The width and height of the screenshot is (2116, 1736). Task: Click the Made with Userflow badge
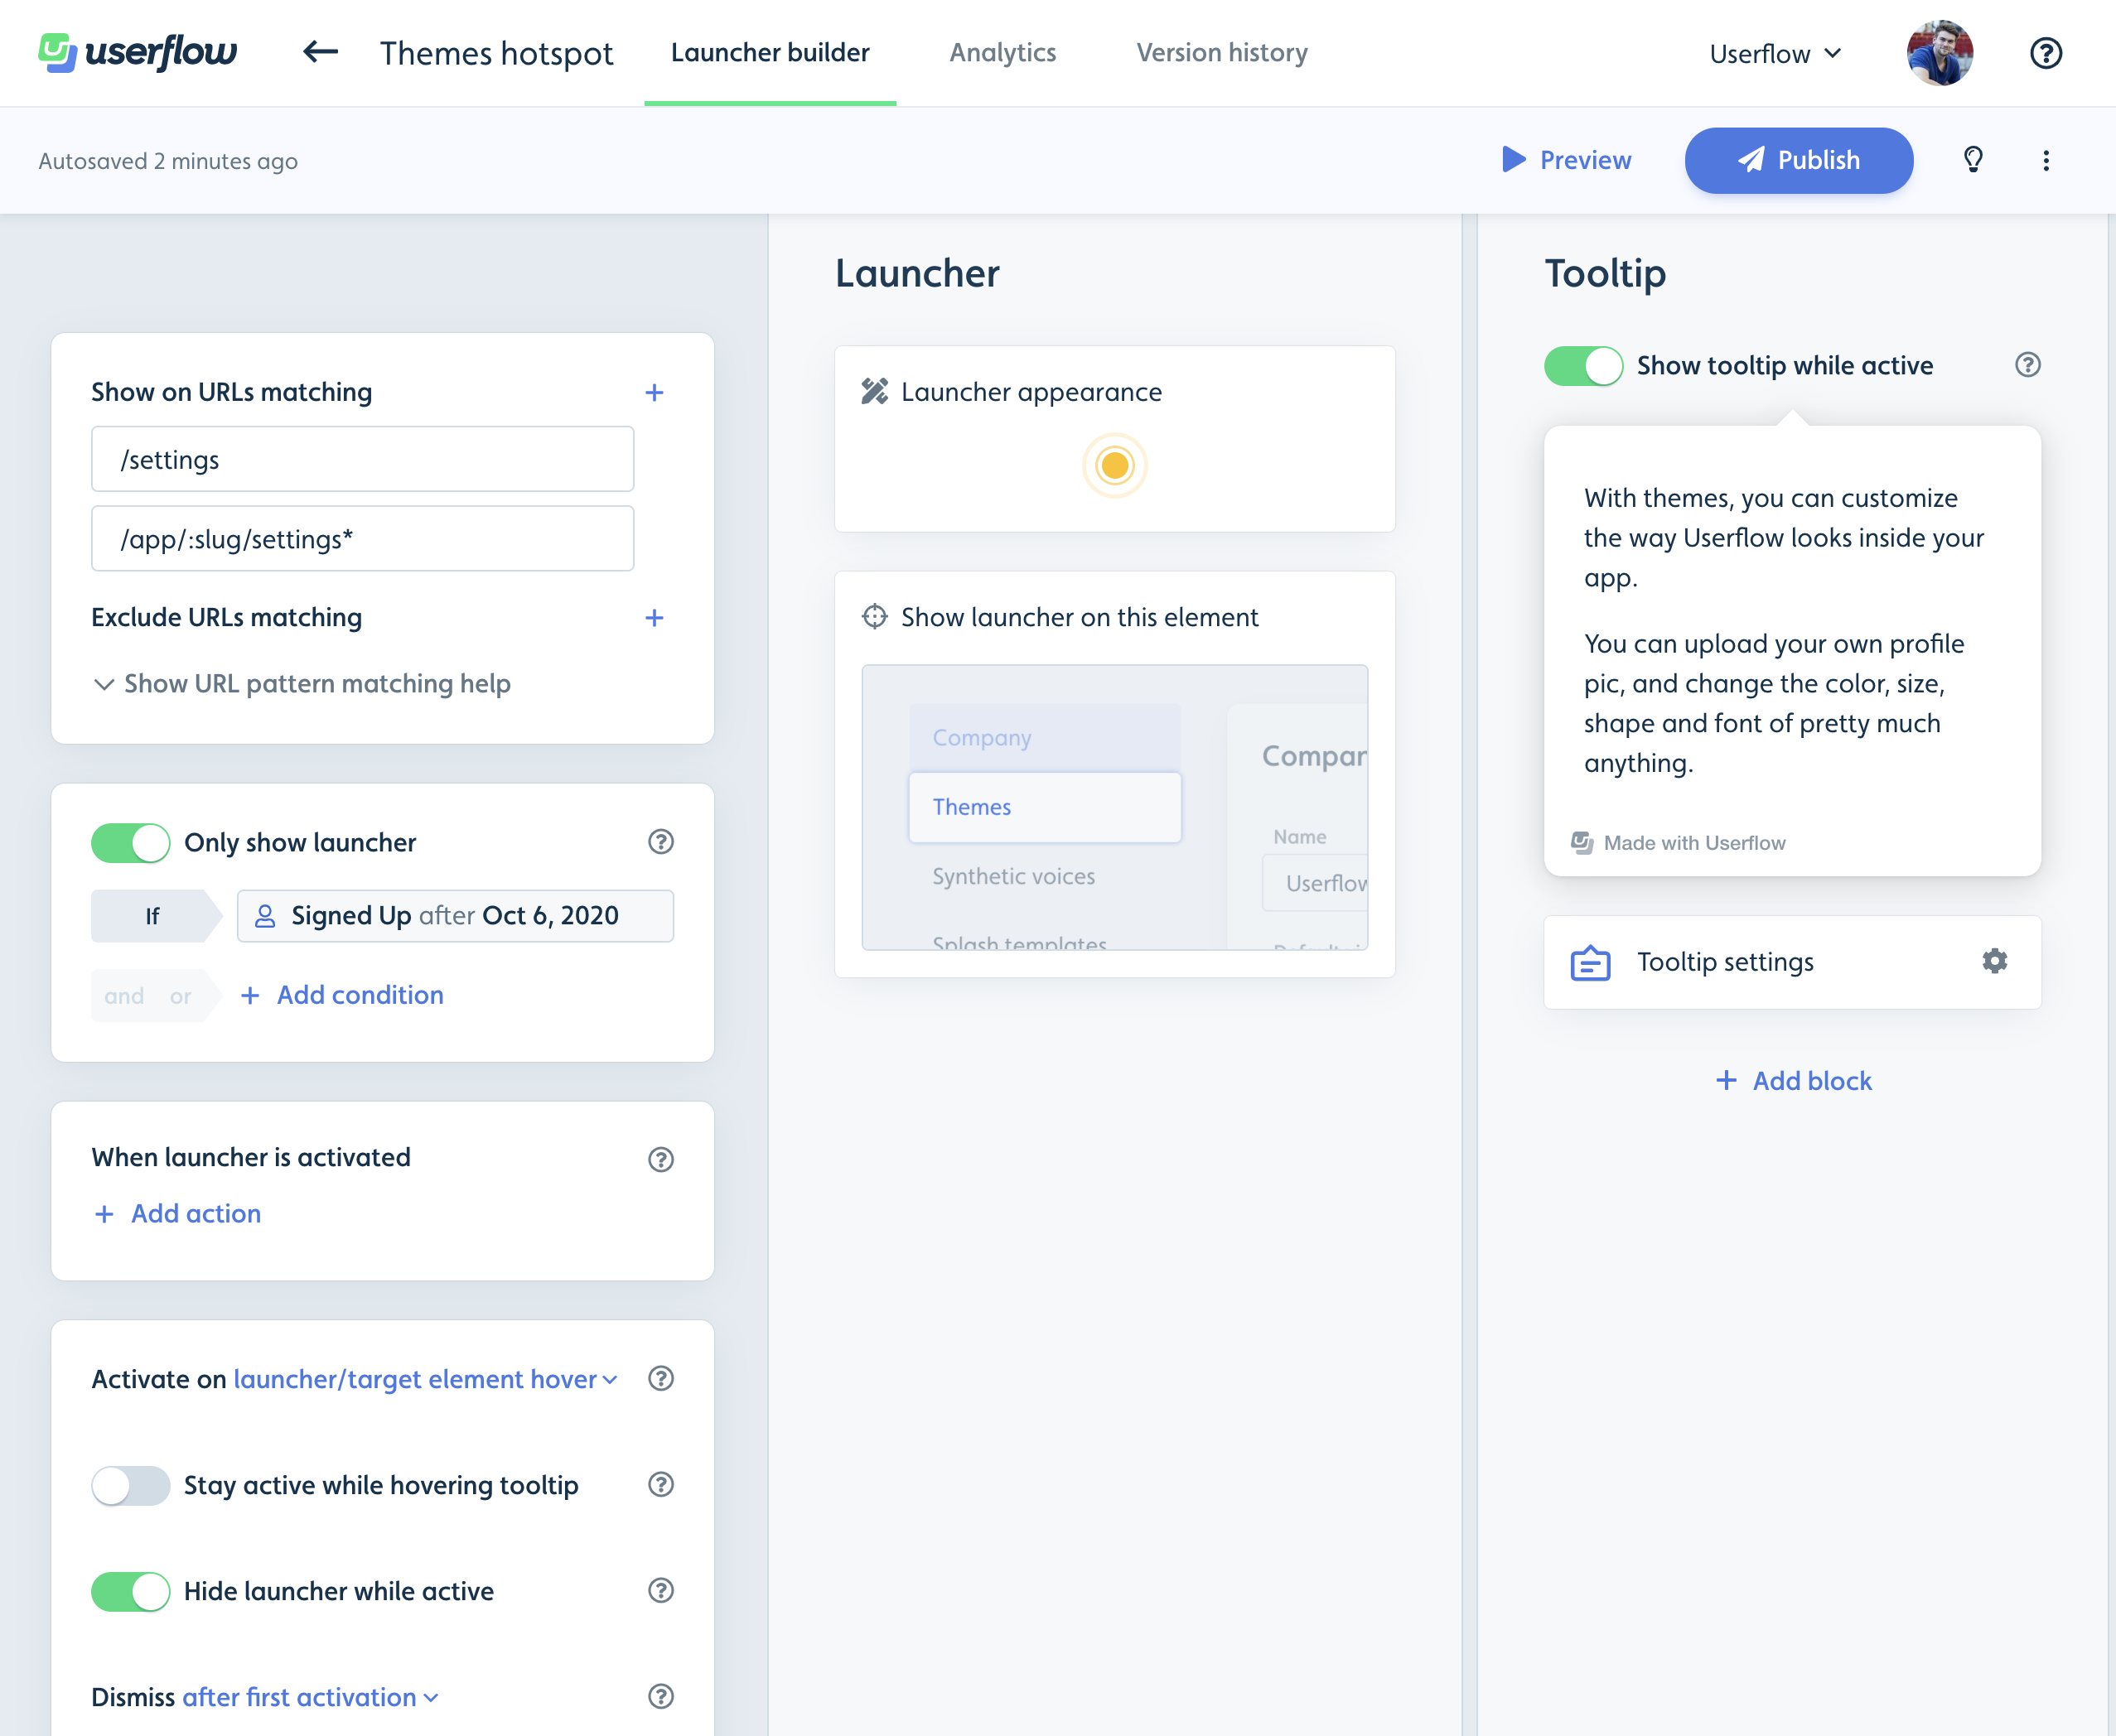point(1678,843)
